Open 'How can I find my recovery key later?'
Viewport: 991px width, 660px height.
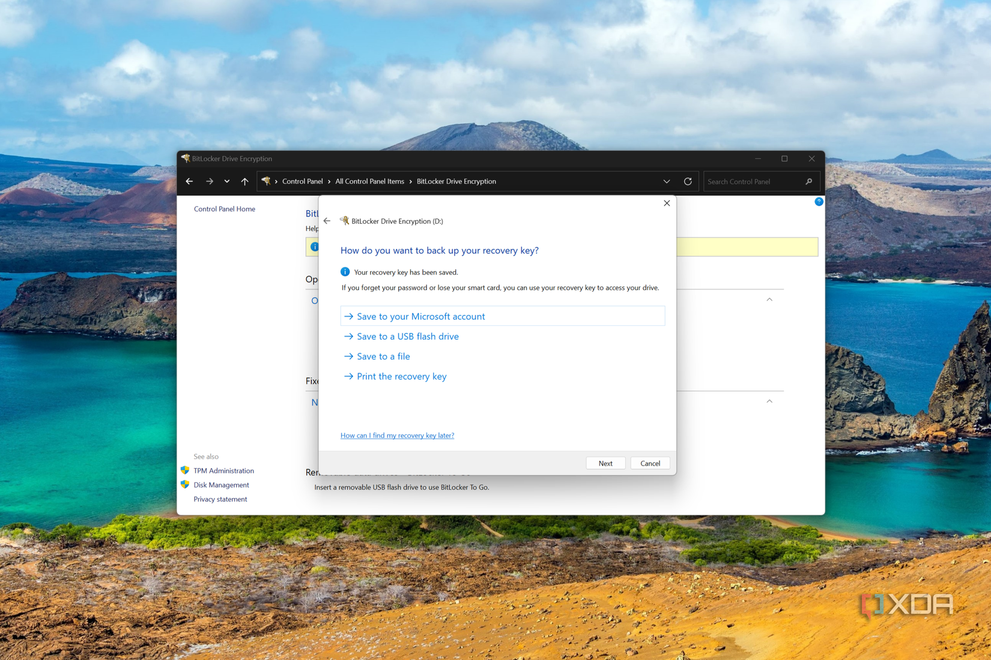click(397, 435)
